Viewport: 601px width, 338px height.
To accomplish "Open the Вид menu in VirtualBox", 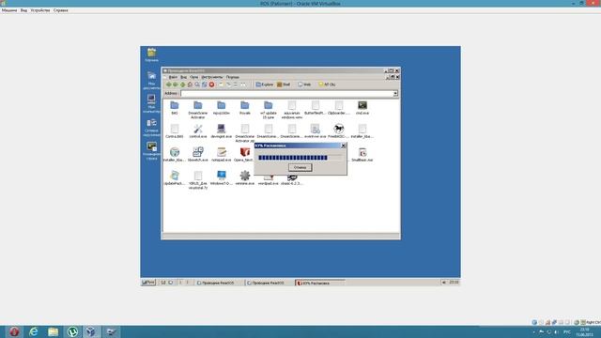I will click(23, 10).
